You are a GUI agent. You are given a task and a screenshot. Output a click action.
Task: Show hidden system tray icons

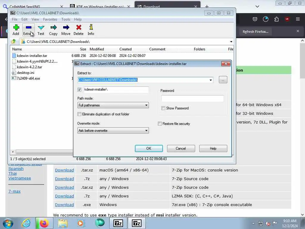253,224
